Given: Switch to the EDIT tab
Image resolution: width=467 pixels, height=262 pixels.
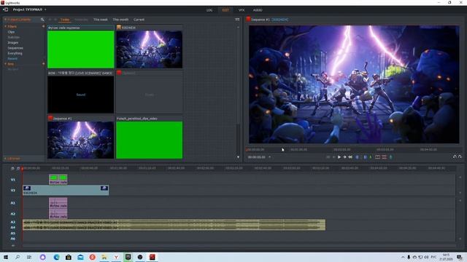Looking at the screenshot, I should pyautogui.click(x=225, y=10).
